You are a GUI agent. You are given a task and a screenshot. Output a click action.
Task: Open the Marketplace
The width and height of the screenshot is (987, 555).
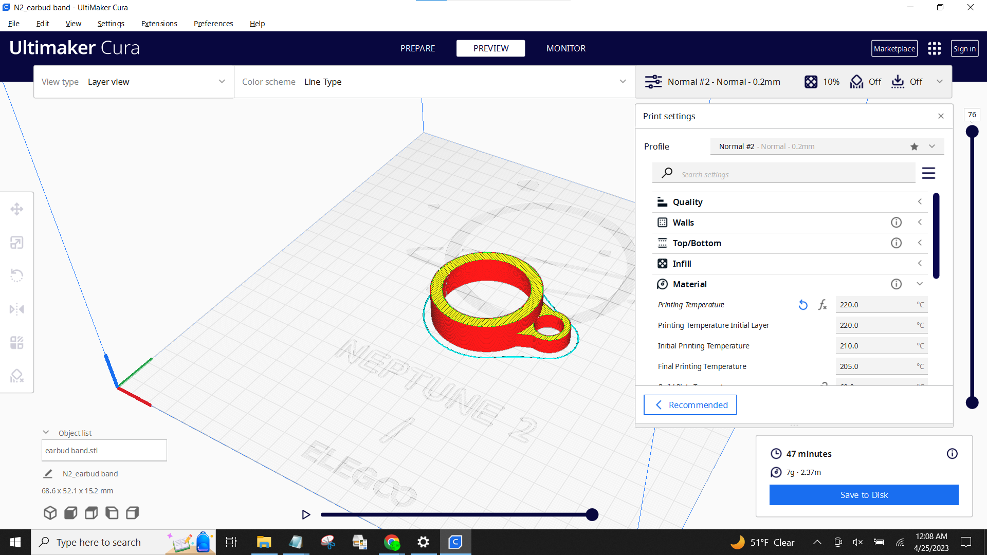pos(894,48)
